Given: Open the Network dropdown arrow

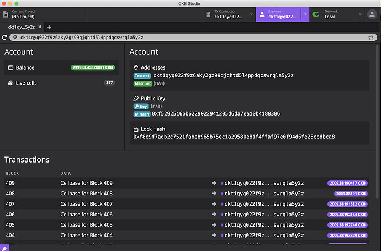Looking at the screenshot, I should [360, 14].
